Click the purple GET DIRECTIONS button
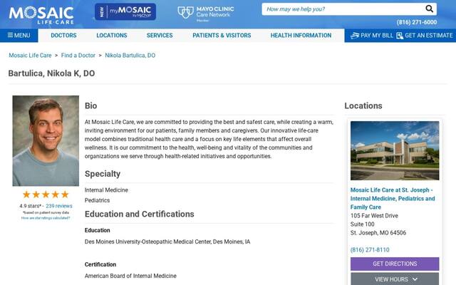Screen dimensions: 456x285 [x=395, y=264]
